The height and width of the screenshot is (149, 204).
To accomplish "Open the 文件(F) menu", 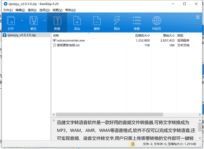I will (x=8, y=10).
